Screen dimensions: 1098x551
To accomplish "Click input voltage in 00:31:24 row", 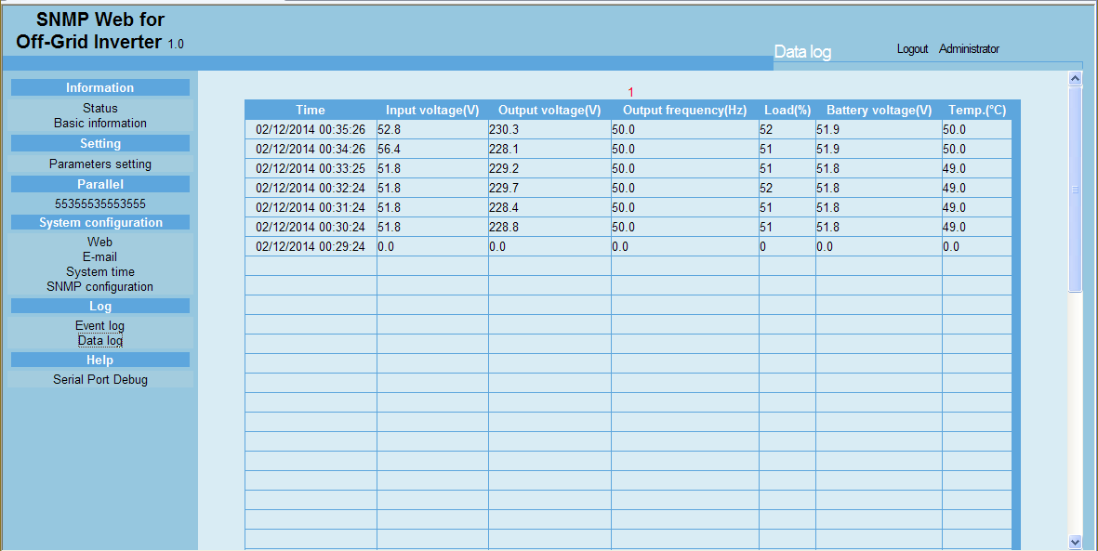I will (x=389, y=208).
